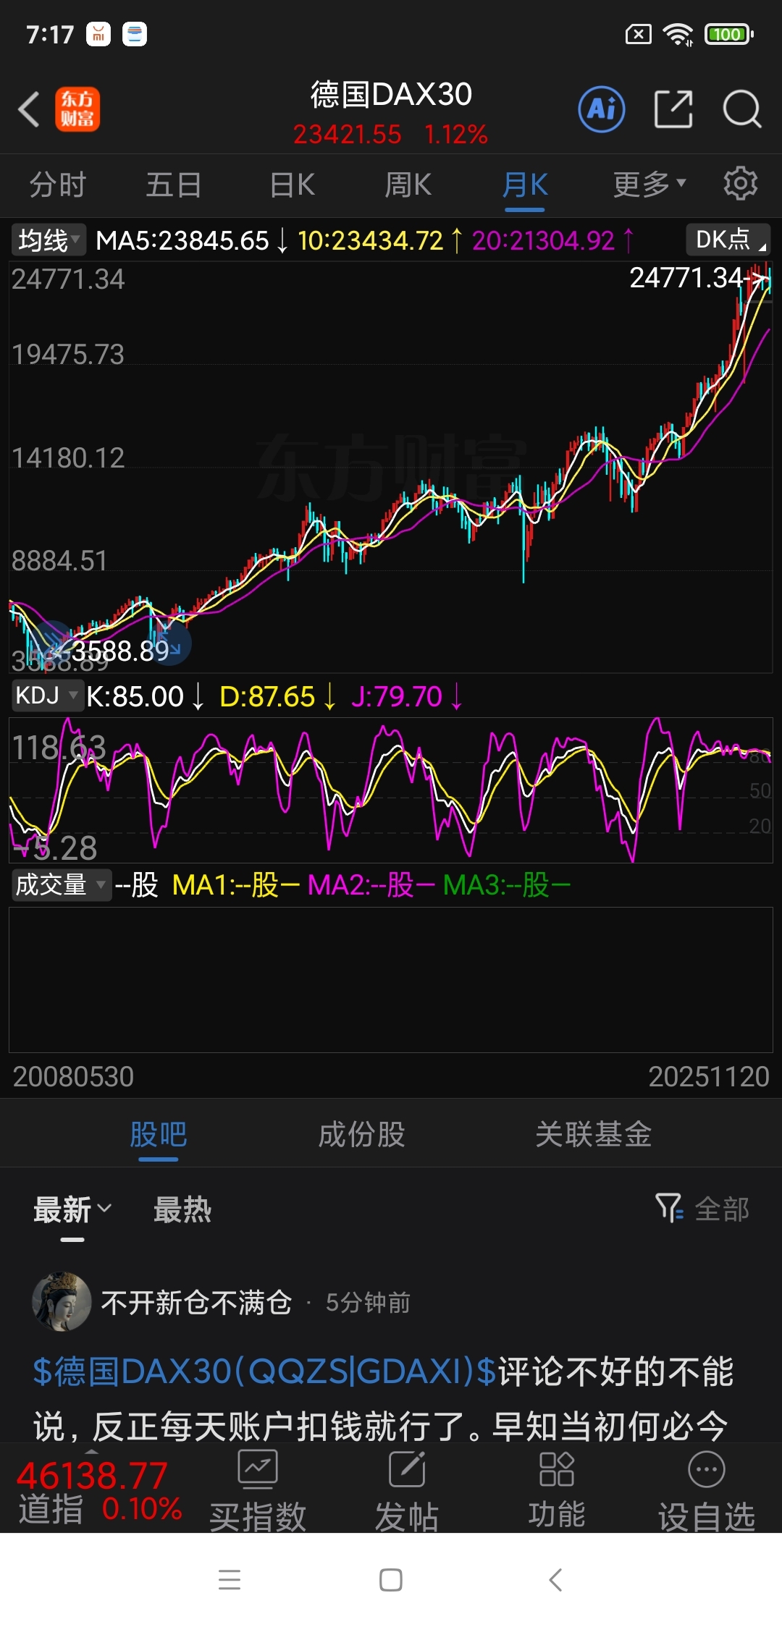
Task: Open the Eastmoney orange logo
Action: click(x=77, y=109)
